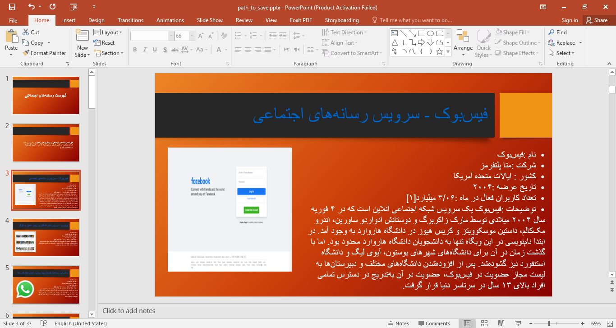This screenshot has height=328, width=616.
Task: Expand the Section dropdown
Action: (x=108, y=53)
